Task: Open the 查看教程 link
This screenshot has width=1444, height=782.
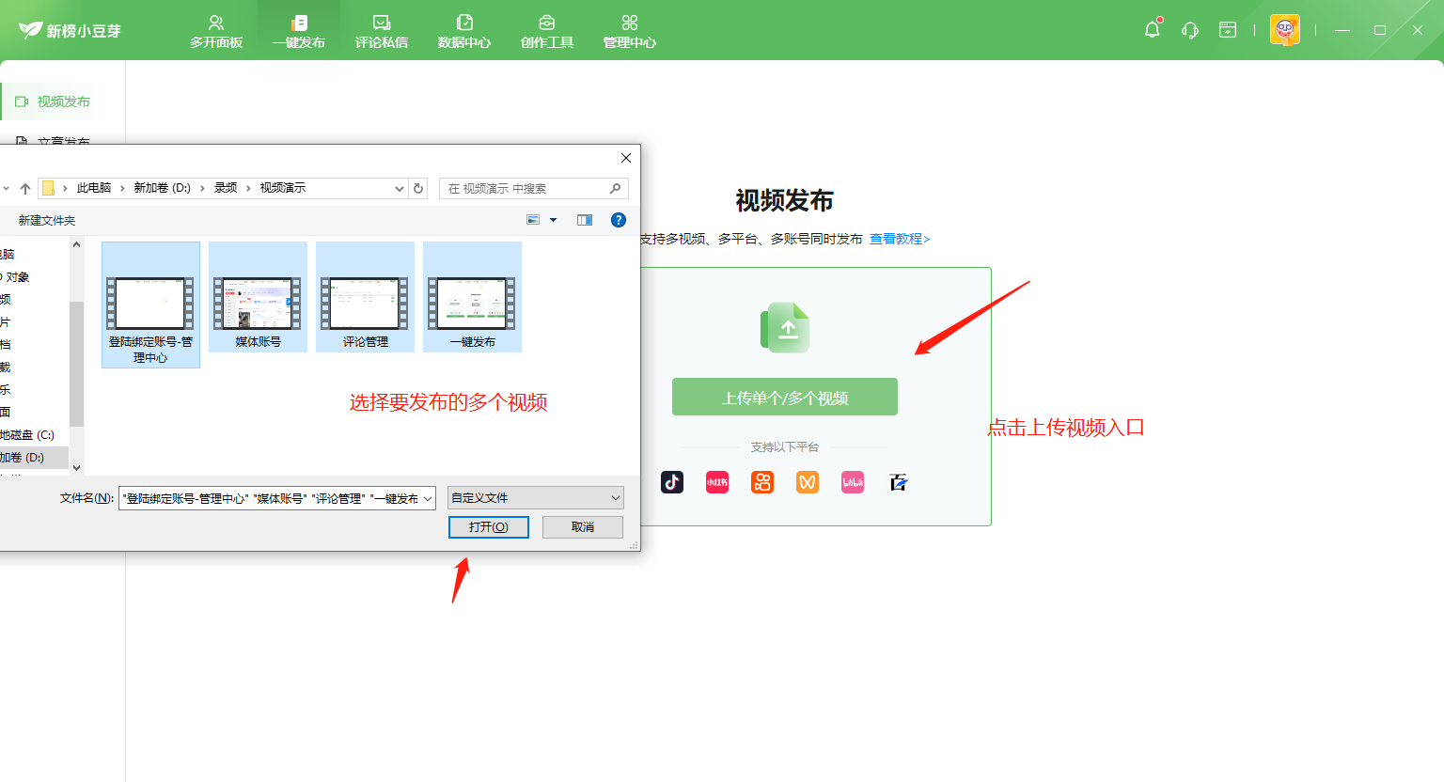Action: 900,239
